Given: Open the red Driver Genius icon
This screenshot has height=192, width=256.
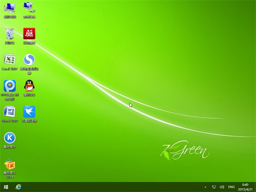Looking at the screenshot, I should [x=29, y=34].
